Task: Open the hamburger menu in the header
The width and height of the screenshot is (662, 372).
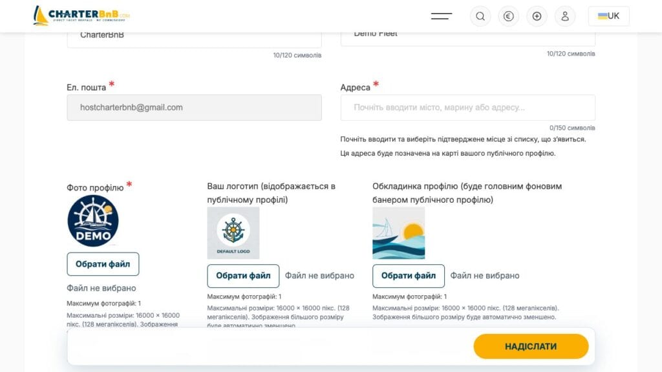Action: pyautogui.click(x=441, y=16)
